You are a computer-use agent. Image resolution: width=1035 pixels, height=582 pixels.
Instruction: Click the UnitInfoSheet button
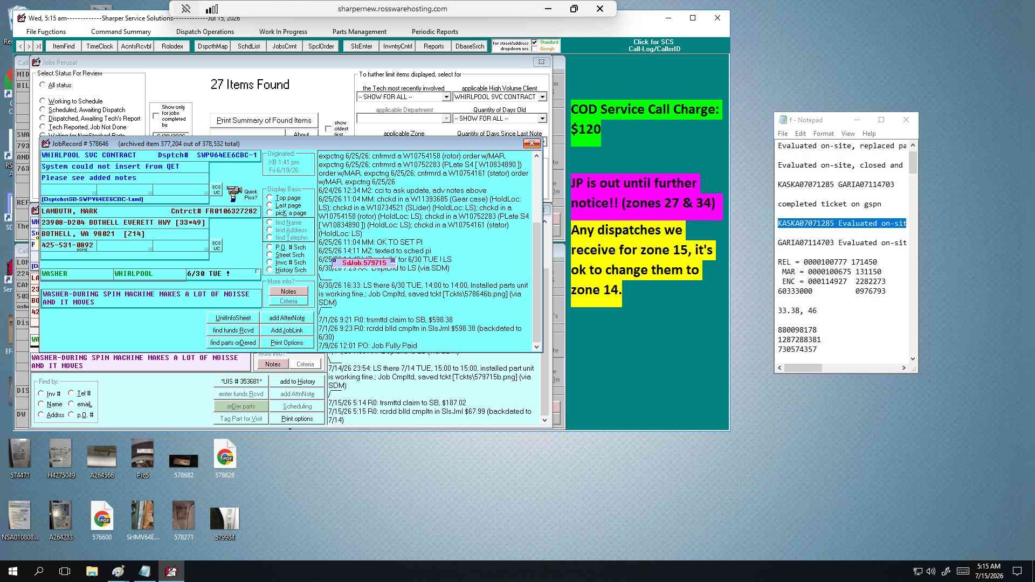click(233, 318)
